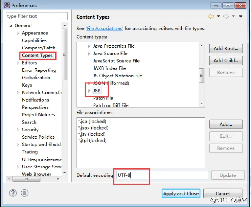The width and height of the screenshot is (251, 207).
Task: Select the JSP content type row
Action: click(x=97, y=91)
